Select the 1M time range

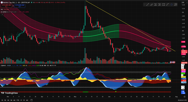coord(8,100)
